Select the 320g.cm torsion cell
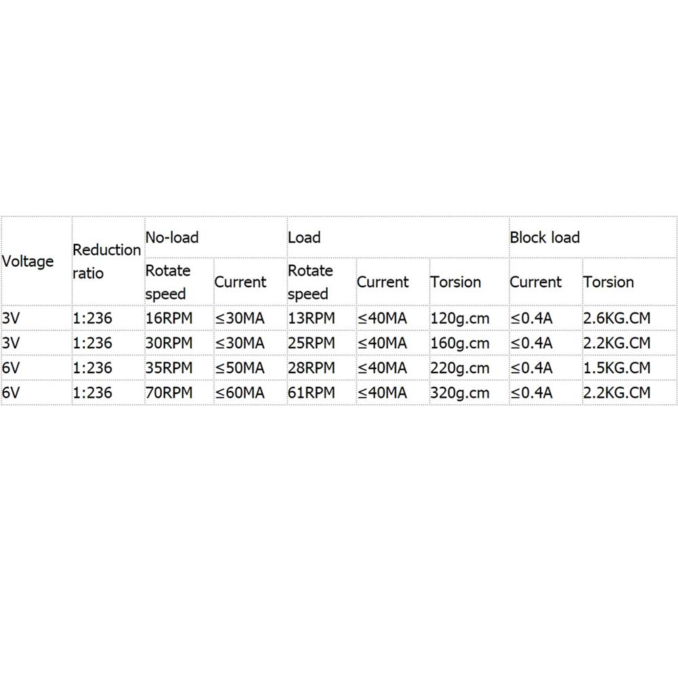The image size is (678, 678). (x=469, y=393)
